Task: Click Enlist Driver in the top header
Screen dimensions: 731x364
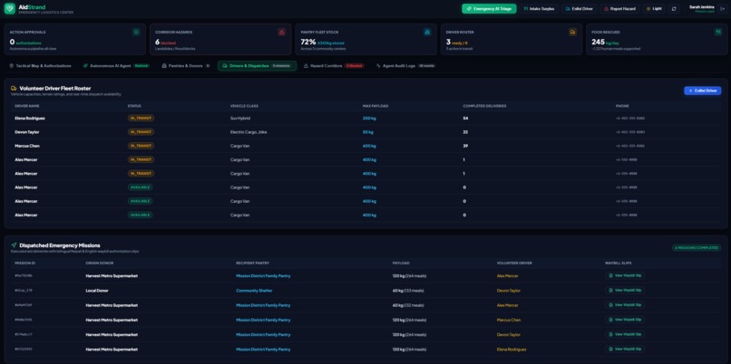Action: (580, 9)
